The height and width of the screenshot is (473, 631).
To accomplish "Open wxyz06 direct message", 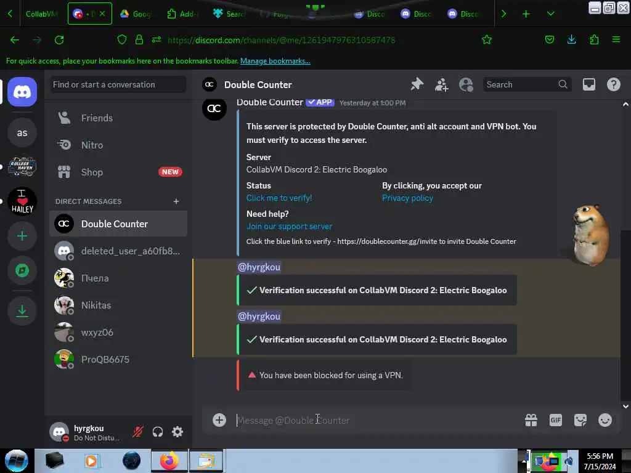I will coord(118,332).
